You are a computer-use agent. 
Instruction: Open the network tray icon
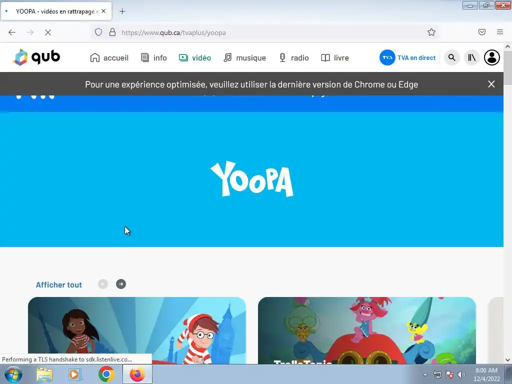tap(437, 374)
